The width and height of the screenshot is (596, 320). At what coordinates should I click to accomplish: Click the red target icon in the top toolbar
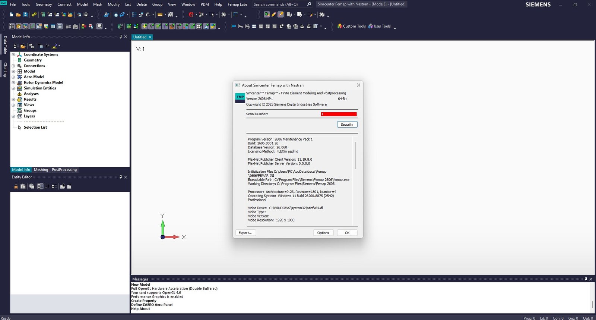pos(191,15)
